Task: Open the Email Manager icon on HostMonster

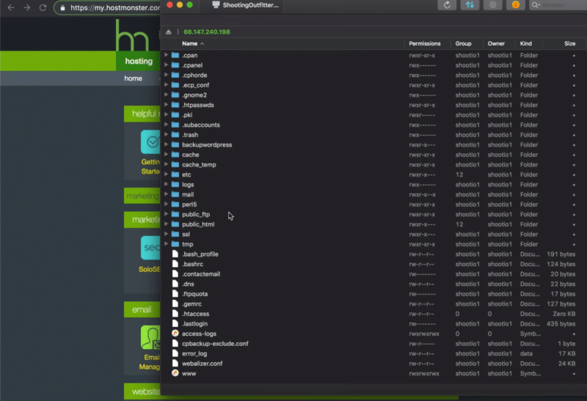Action: coord(150,337)
